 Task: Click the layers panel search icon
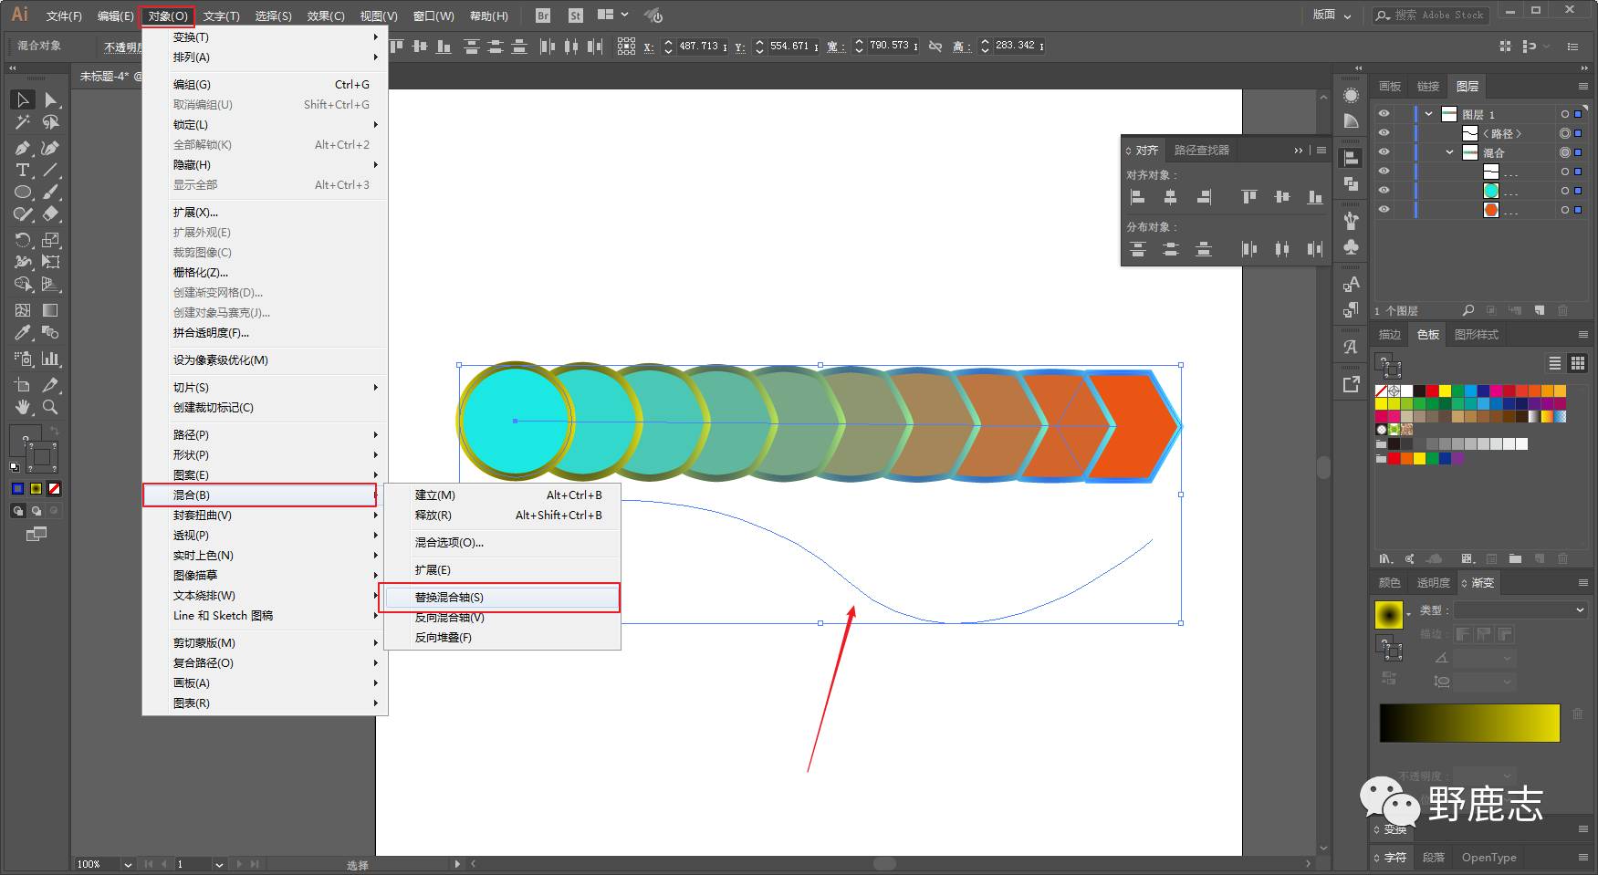[x=1467, y=310]
